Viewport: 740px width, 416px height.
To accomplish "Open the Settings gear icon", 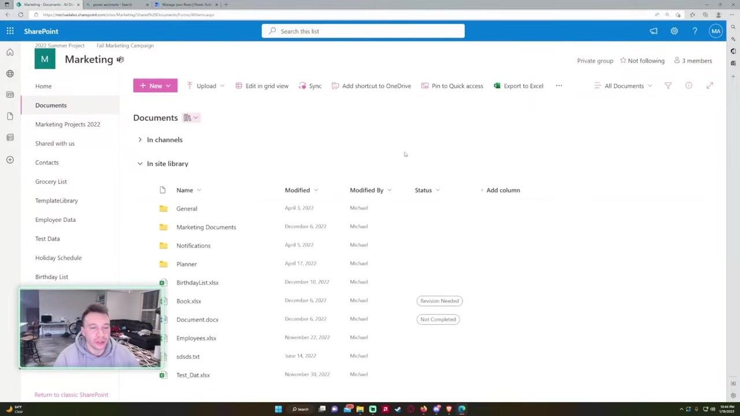I will pyautogui.click(x=674, y=31).
